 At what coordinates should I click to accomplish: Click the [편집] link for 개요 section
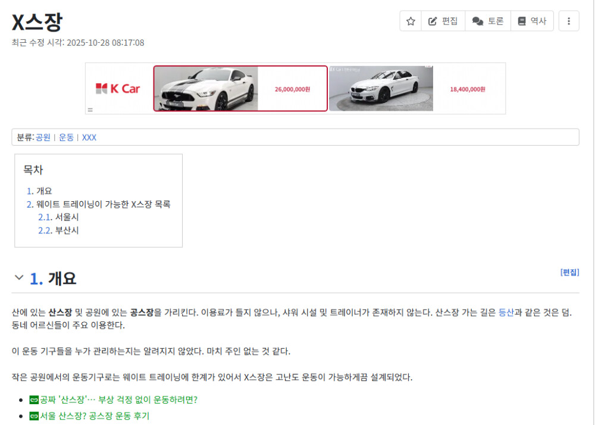point(569,272)
